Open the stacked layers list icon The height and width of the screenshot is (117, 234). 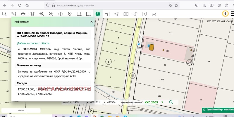click(32, 14)
